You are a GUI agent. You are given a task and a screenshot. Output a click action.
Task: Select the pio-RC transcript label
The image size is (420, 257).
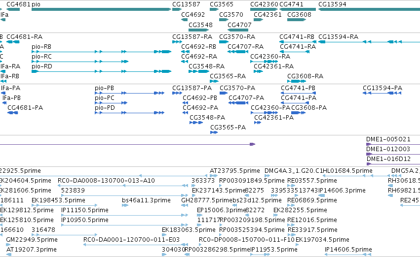(41, 57)
